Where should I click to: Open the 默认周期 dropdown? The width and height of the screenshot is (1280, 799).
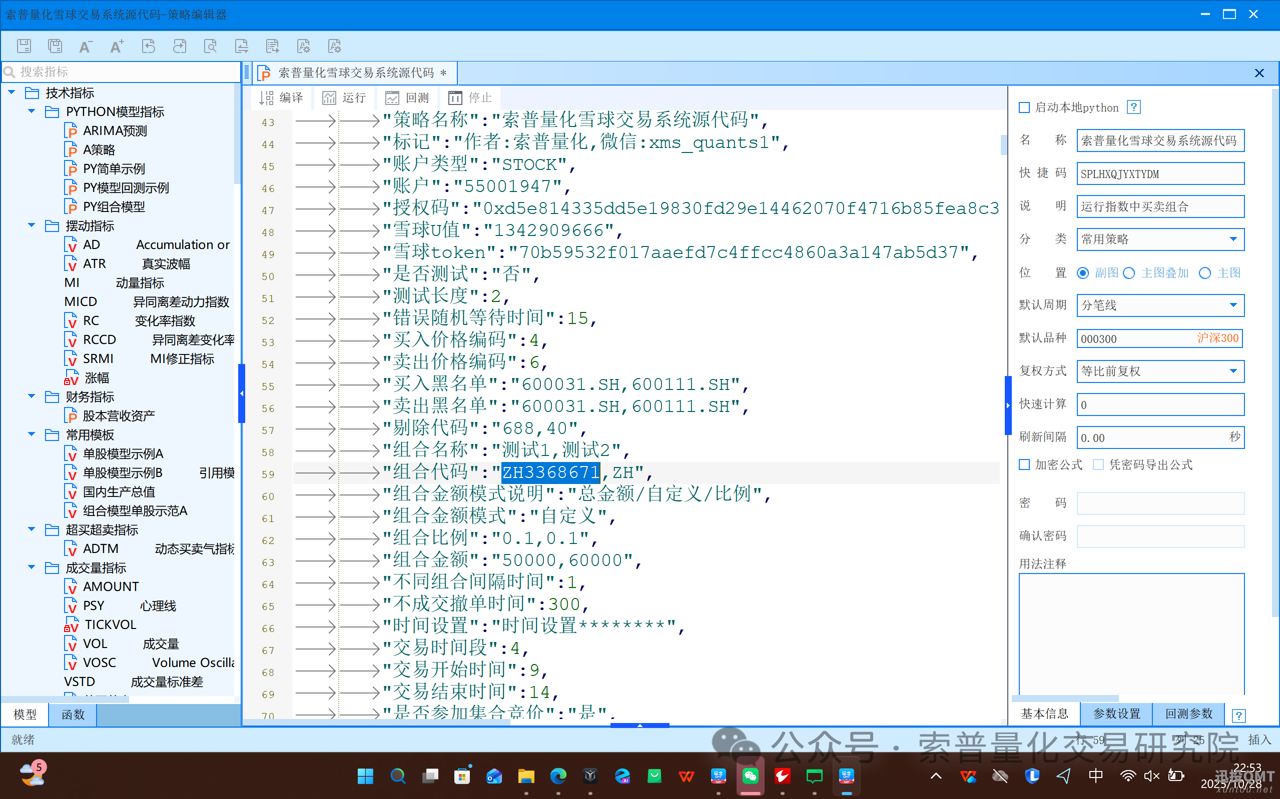tap(1233, 305)
